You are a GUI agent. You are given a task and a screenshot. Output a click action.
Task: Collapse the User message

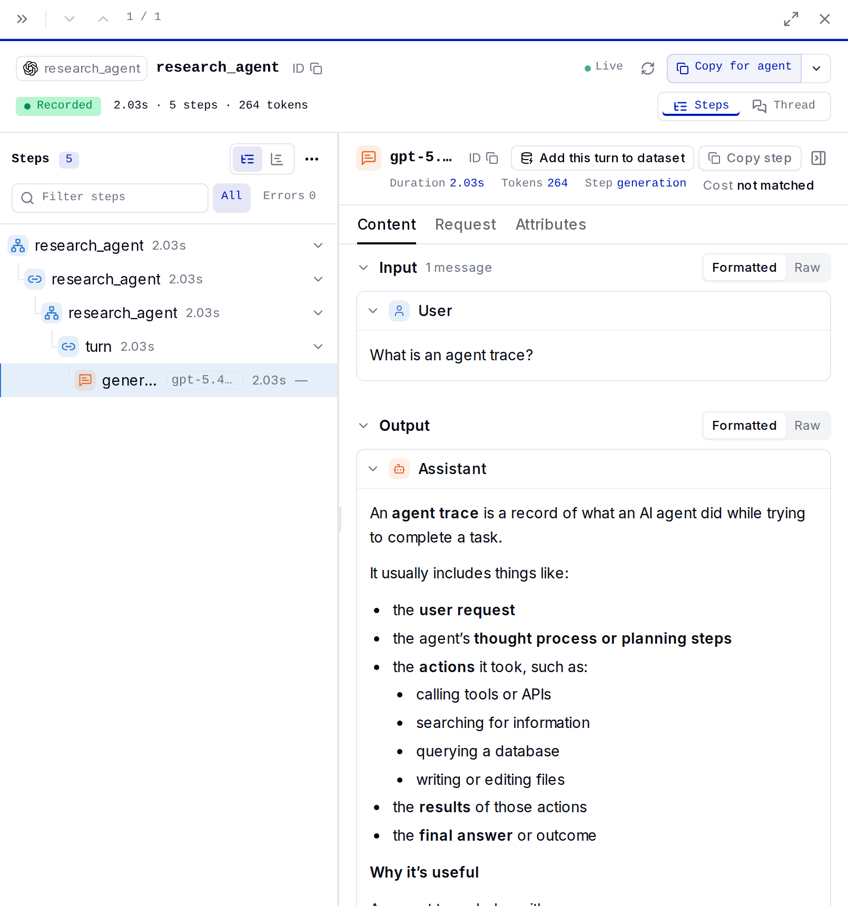373,311
